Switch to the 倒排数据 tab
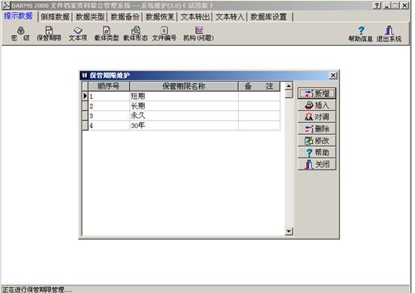415x293 pixels. coord(55,17)
